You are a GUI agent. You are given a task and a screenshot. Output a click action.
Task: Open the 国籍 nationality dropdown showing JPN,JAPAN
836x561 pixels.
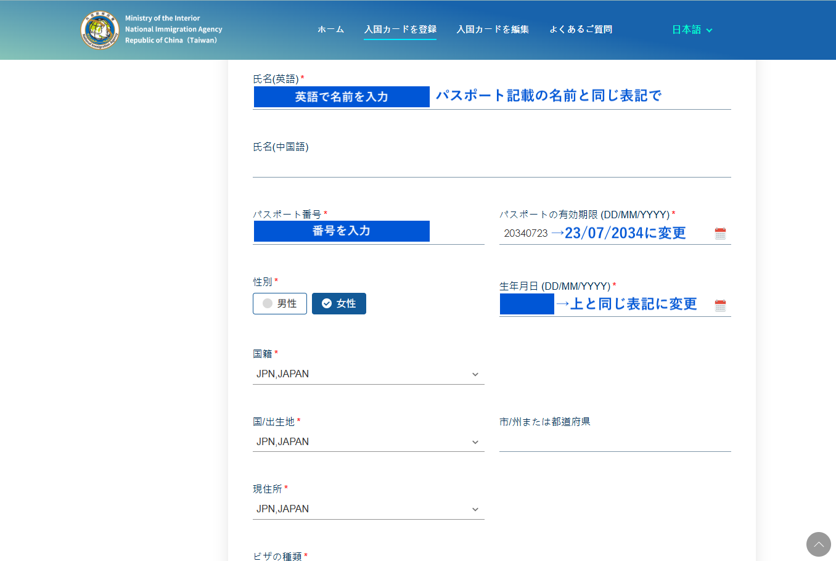click(368, 374)
